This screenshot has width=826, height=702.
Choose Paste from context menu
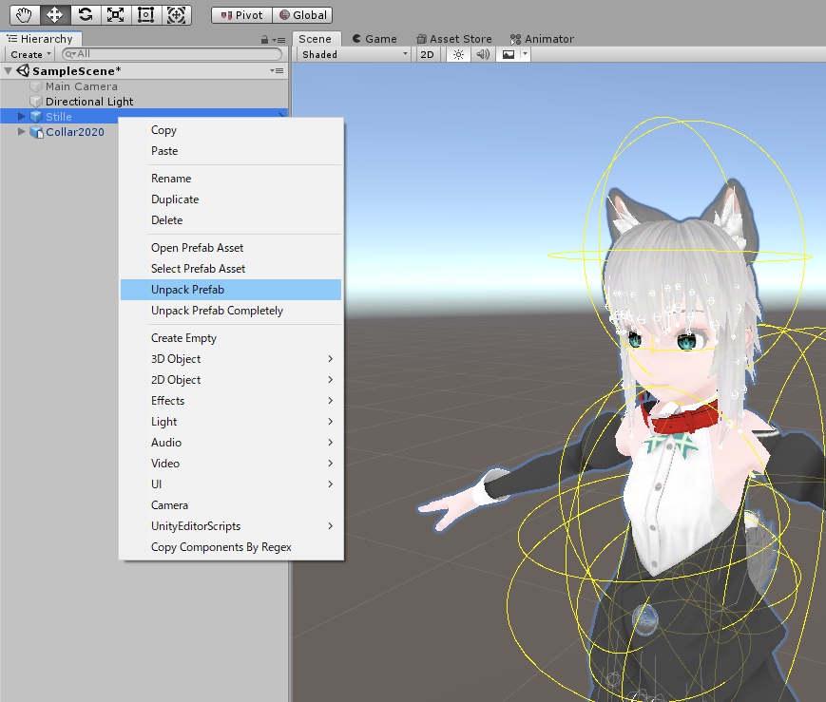231,151
